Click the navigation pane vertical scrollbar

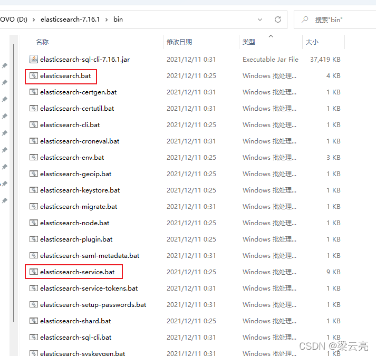[14, 182]
